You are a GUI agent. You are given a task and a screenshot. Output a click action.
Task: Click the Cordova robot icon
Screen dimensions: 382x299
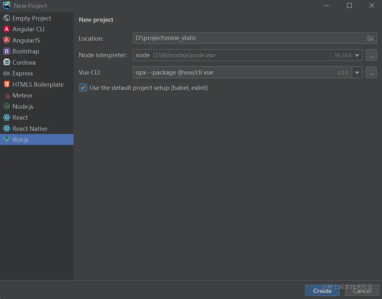coord(7,62)
